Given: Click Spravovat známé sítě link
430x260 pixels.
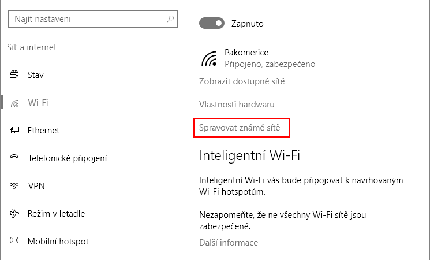Looking at the screenshot, I should [x=240, y=128].
